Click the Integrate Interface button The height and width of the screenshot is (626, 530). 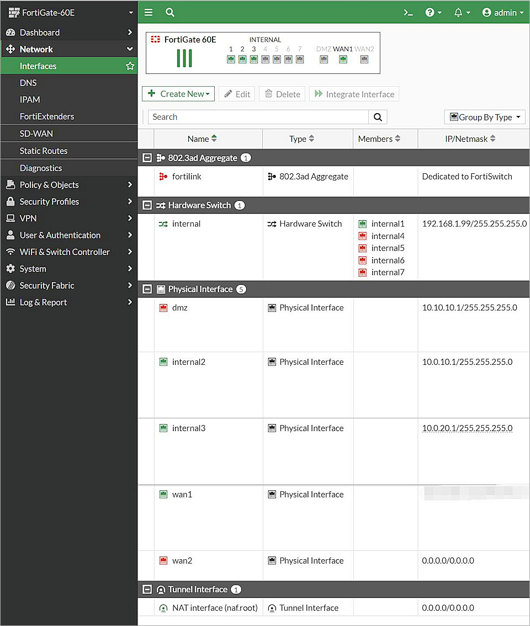(x=354, y=94)
